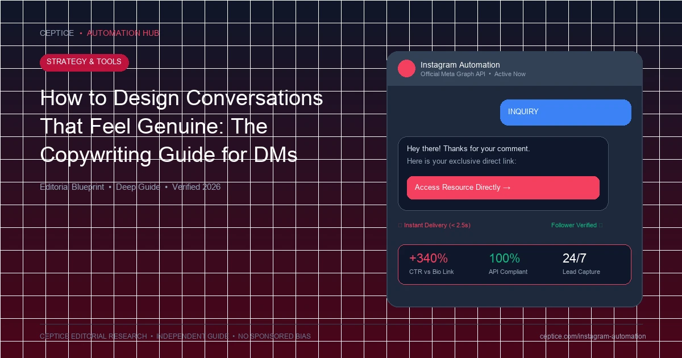Viewport: 682px width, 358px height.
Task: Click the CTR vs Bio Link label
Action: 431,272
